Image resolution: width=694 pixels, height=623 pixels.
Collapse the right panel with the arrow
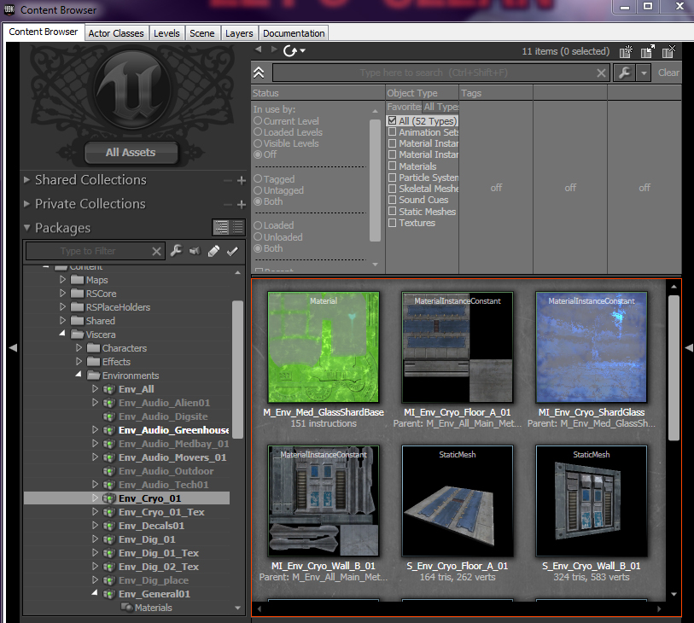689,348
